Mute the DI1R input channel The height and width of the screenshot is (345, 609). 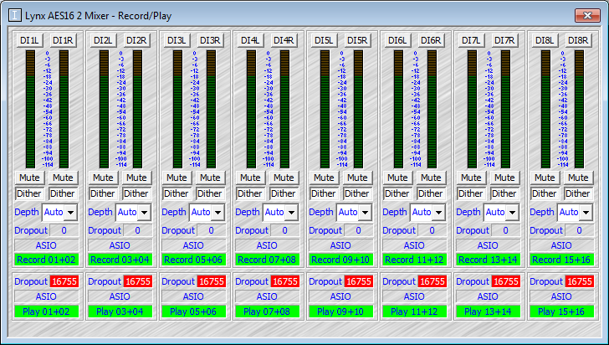point(63,178)
